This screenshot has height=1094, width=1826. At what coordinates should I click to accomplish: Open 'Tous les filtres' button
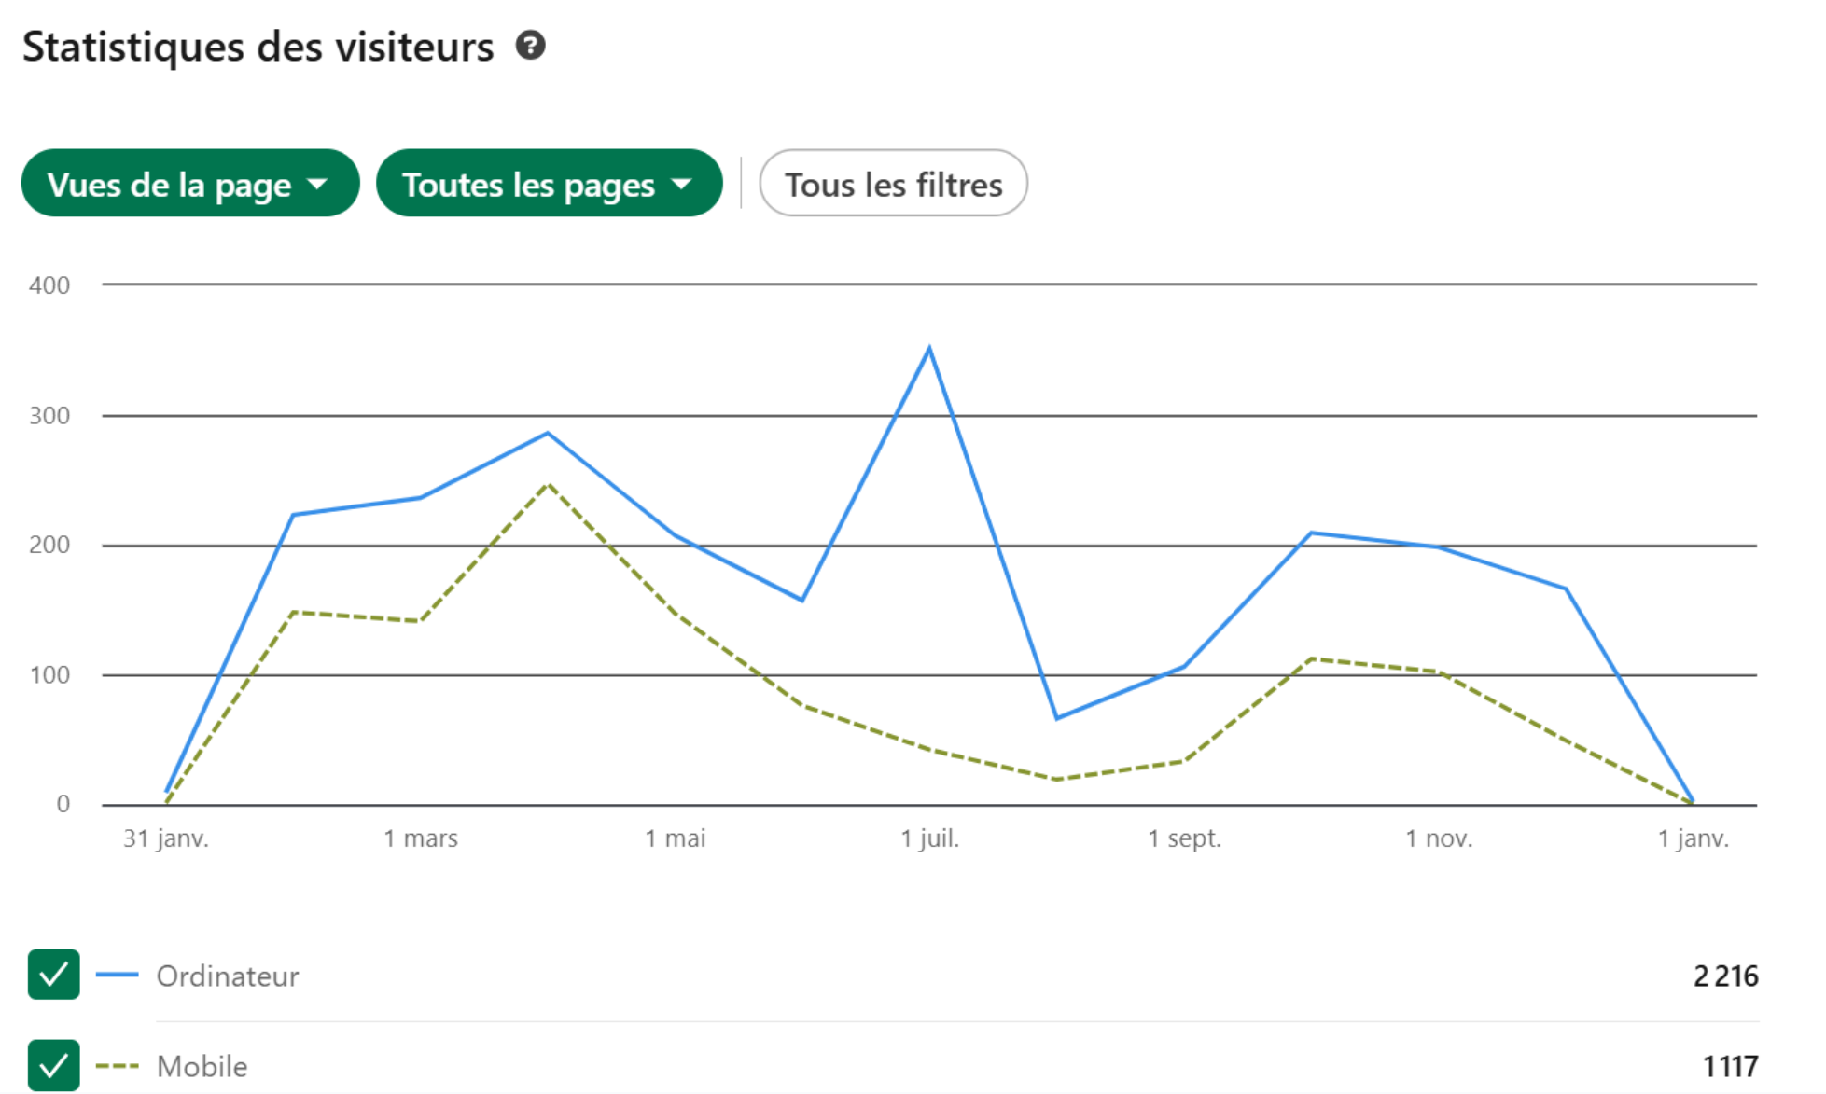(893, 184)
